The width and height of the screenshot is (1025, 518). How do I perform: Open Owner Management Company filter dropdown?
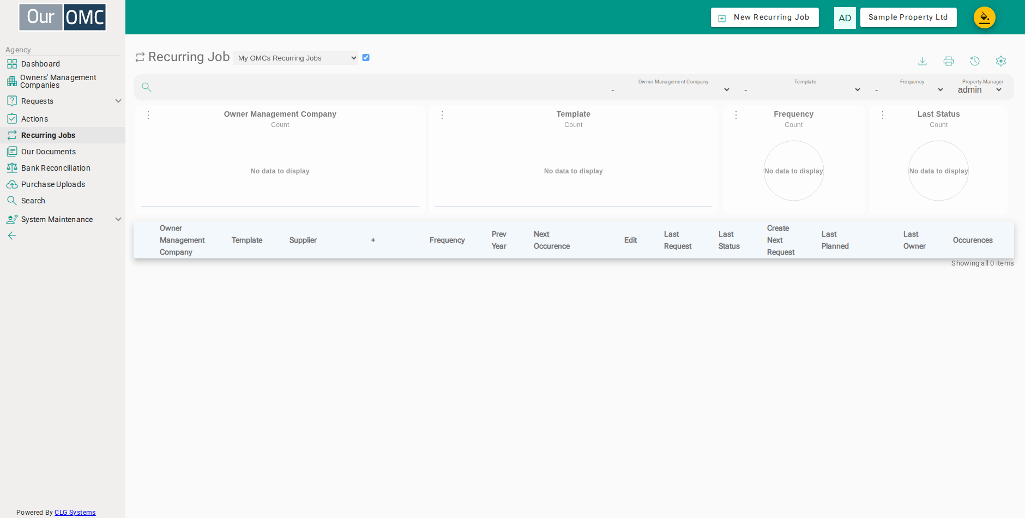pyautogui.click(x=671, y=89)
